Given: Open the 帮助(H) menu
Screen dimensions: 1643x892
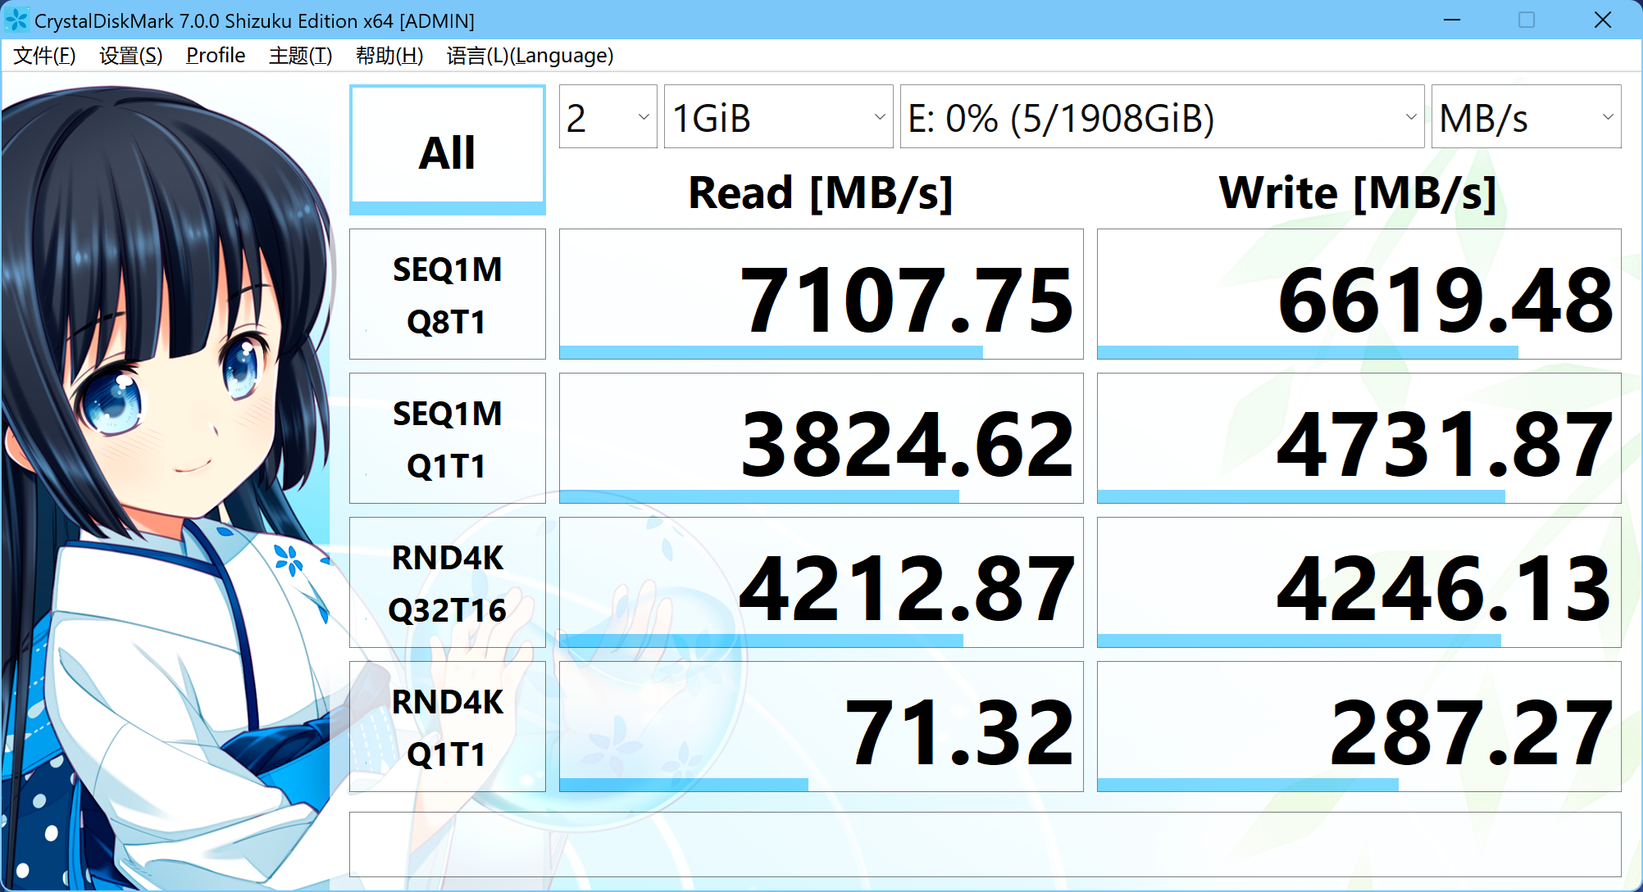Looking at the screenshot, I should pos(389,56).
